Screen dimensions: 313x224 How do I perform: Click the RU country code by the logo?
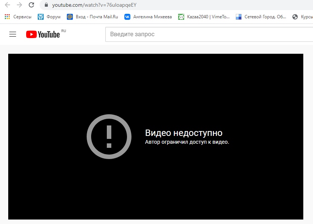[x=63, y=31]
